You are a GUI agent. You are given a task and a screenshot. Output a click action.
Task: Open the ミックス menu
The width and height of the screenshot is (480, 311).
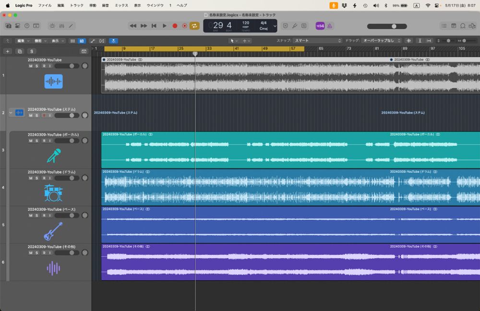[x=121, y=5]
